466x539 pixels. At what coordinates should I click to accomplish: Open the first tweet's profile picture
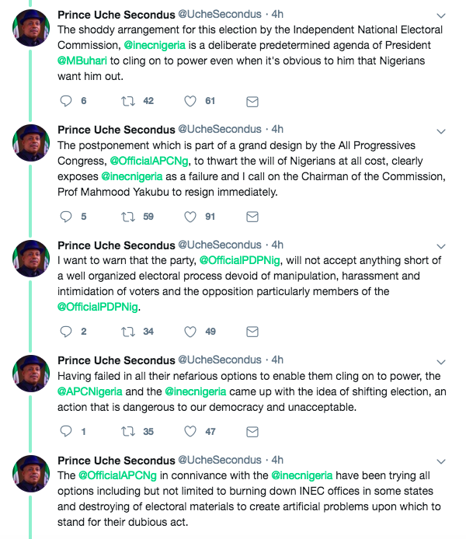(x=31, y=27)
